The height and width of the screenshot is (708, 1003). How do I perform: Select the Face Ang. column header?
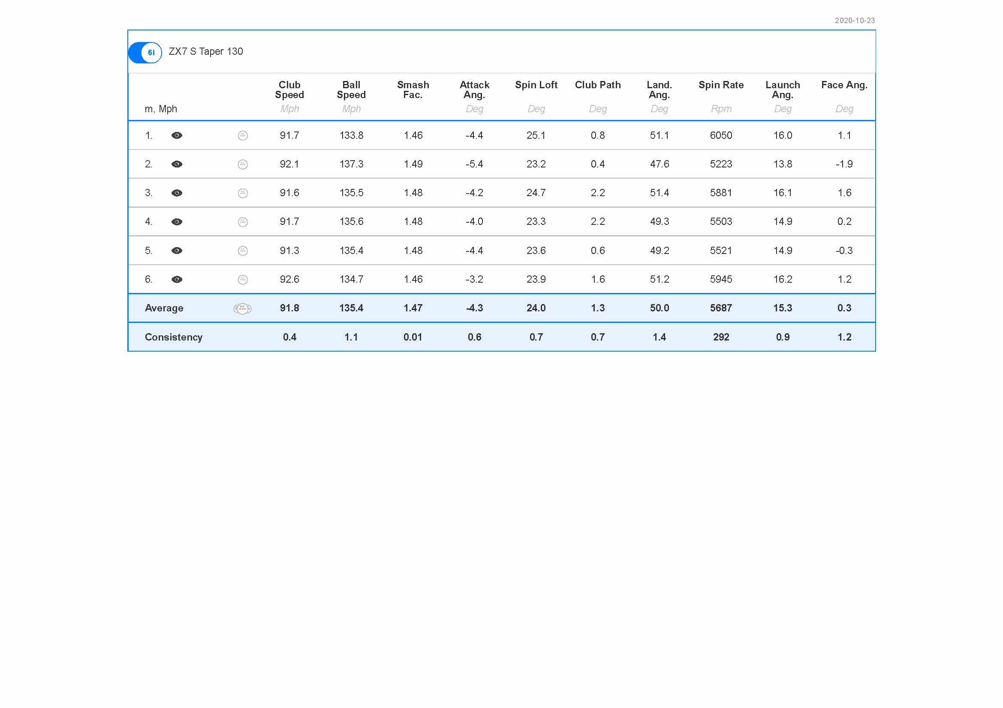[x=844, y=85]
